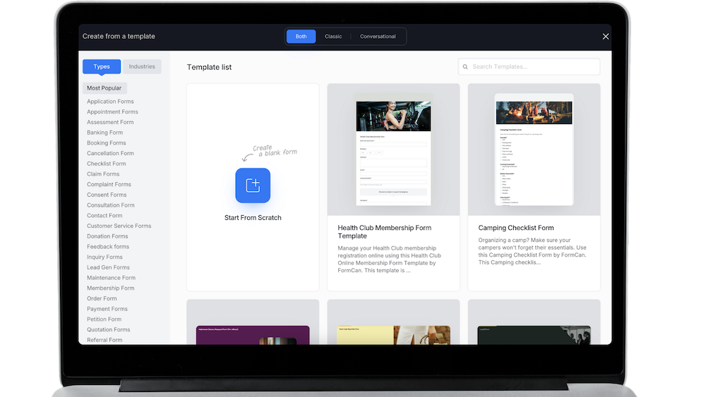Open the Application Forms category
The image size is (706, 397).
tap(110, 101)
